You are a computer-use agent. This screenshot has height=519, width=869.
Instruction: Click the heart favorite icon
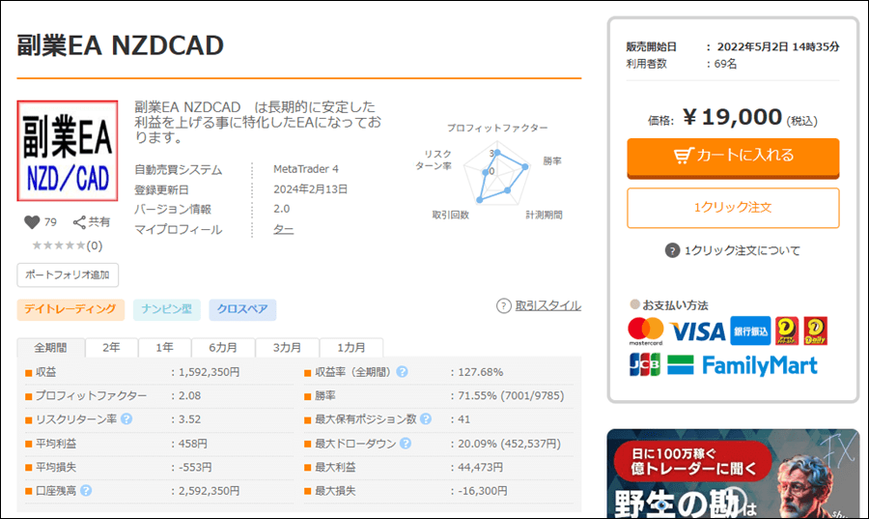(32, 222)
